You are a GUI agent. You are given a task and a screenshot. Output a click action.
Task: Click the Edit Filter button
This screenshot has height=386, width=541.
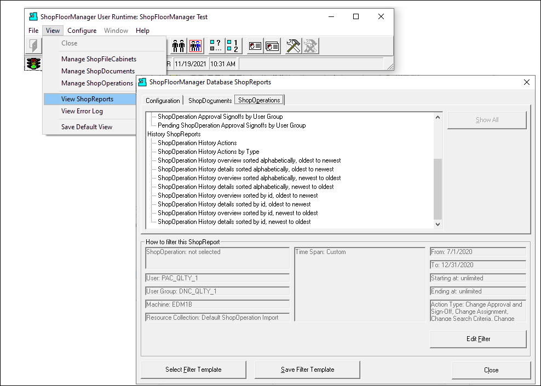(x=478, y=339)
